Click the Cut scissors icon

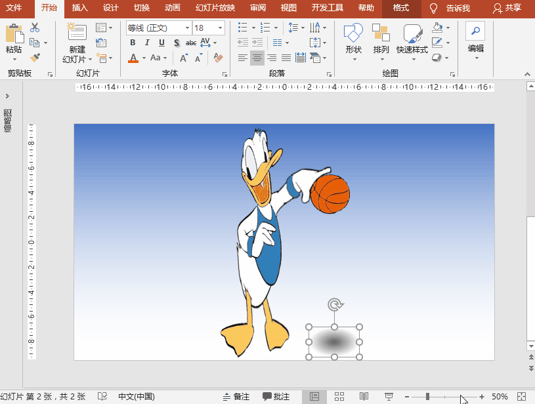[34, 28]
